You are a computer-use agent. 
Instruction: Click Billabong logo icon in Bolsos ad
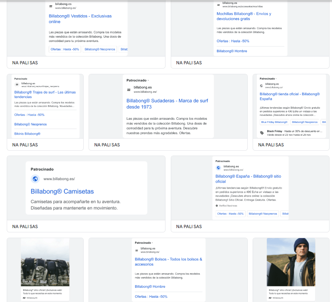click(137, 250)
